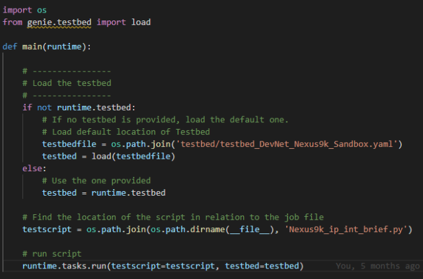Click the "import os" statement

[19, 10]
